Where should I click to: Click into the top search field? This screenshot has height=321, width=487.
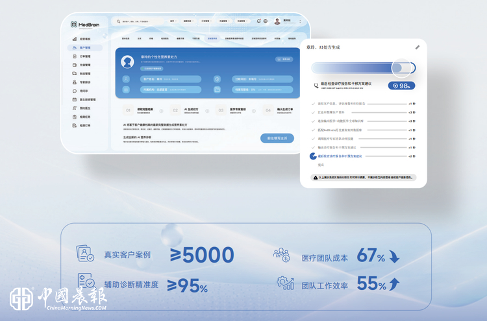pyautogui.click(x=138, y=21)
